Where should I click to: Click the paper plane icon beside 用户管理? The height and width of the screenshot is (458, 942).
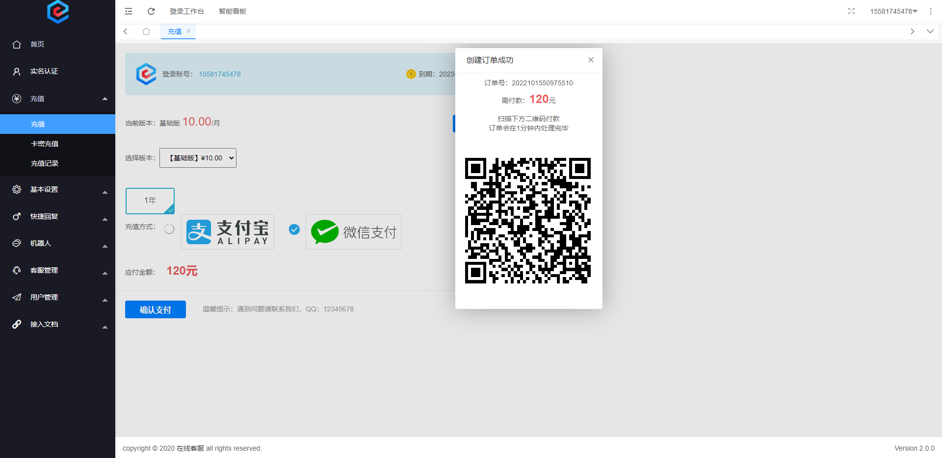tap(17, 297)
